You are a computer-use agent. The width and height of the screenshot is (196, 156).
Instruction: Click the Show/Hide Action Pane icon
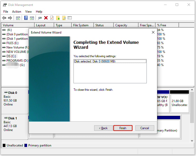[32, 18]
